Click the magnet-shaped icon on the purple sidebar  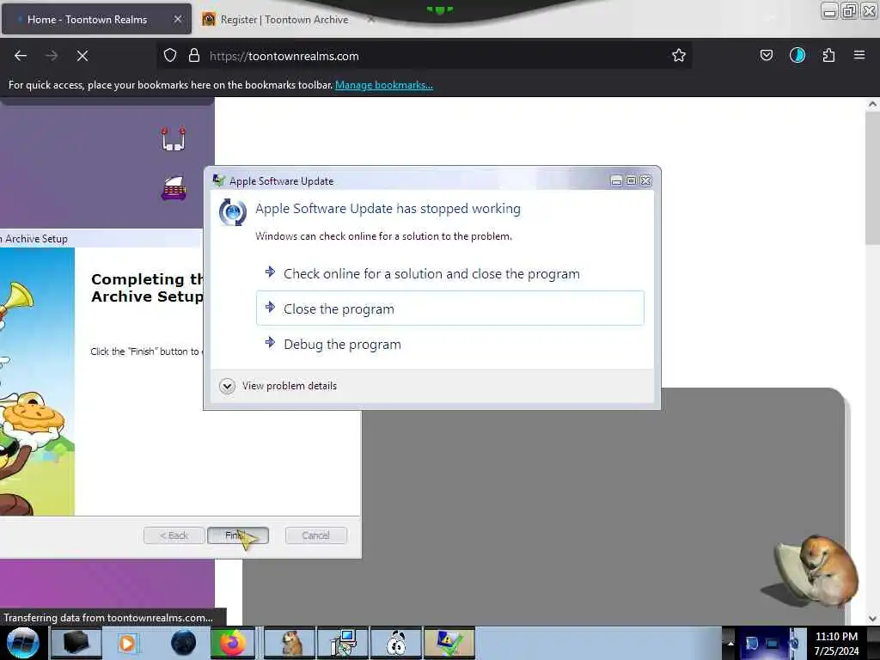point(174,139)
